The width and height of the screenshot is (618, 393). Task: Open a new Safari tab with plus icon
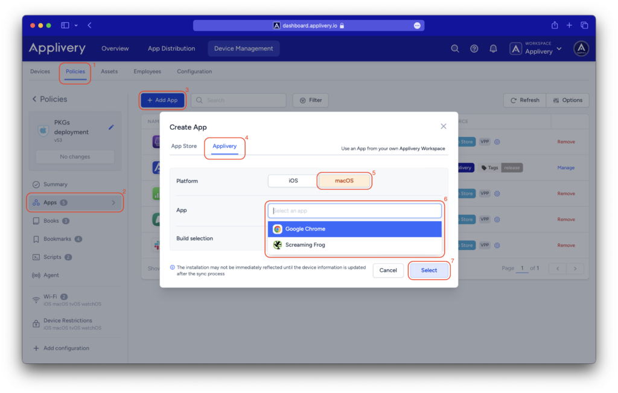tap(569, 25)
